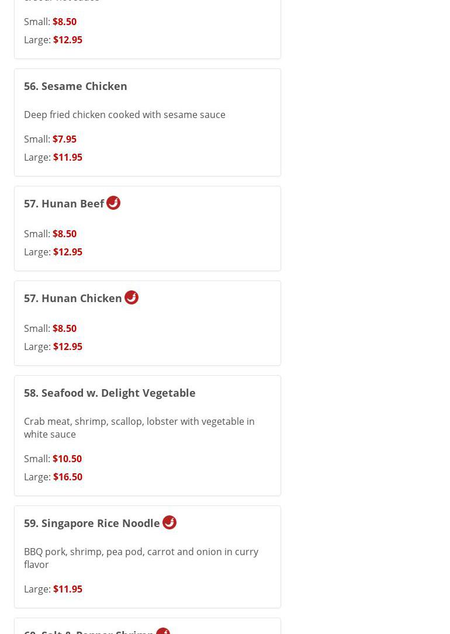Open the 57. Hunan Beef menu item
450x634 pixels.
(64, 203)
